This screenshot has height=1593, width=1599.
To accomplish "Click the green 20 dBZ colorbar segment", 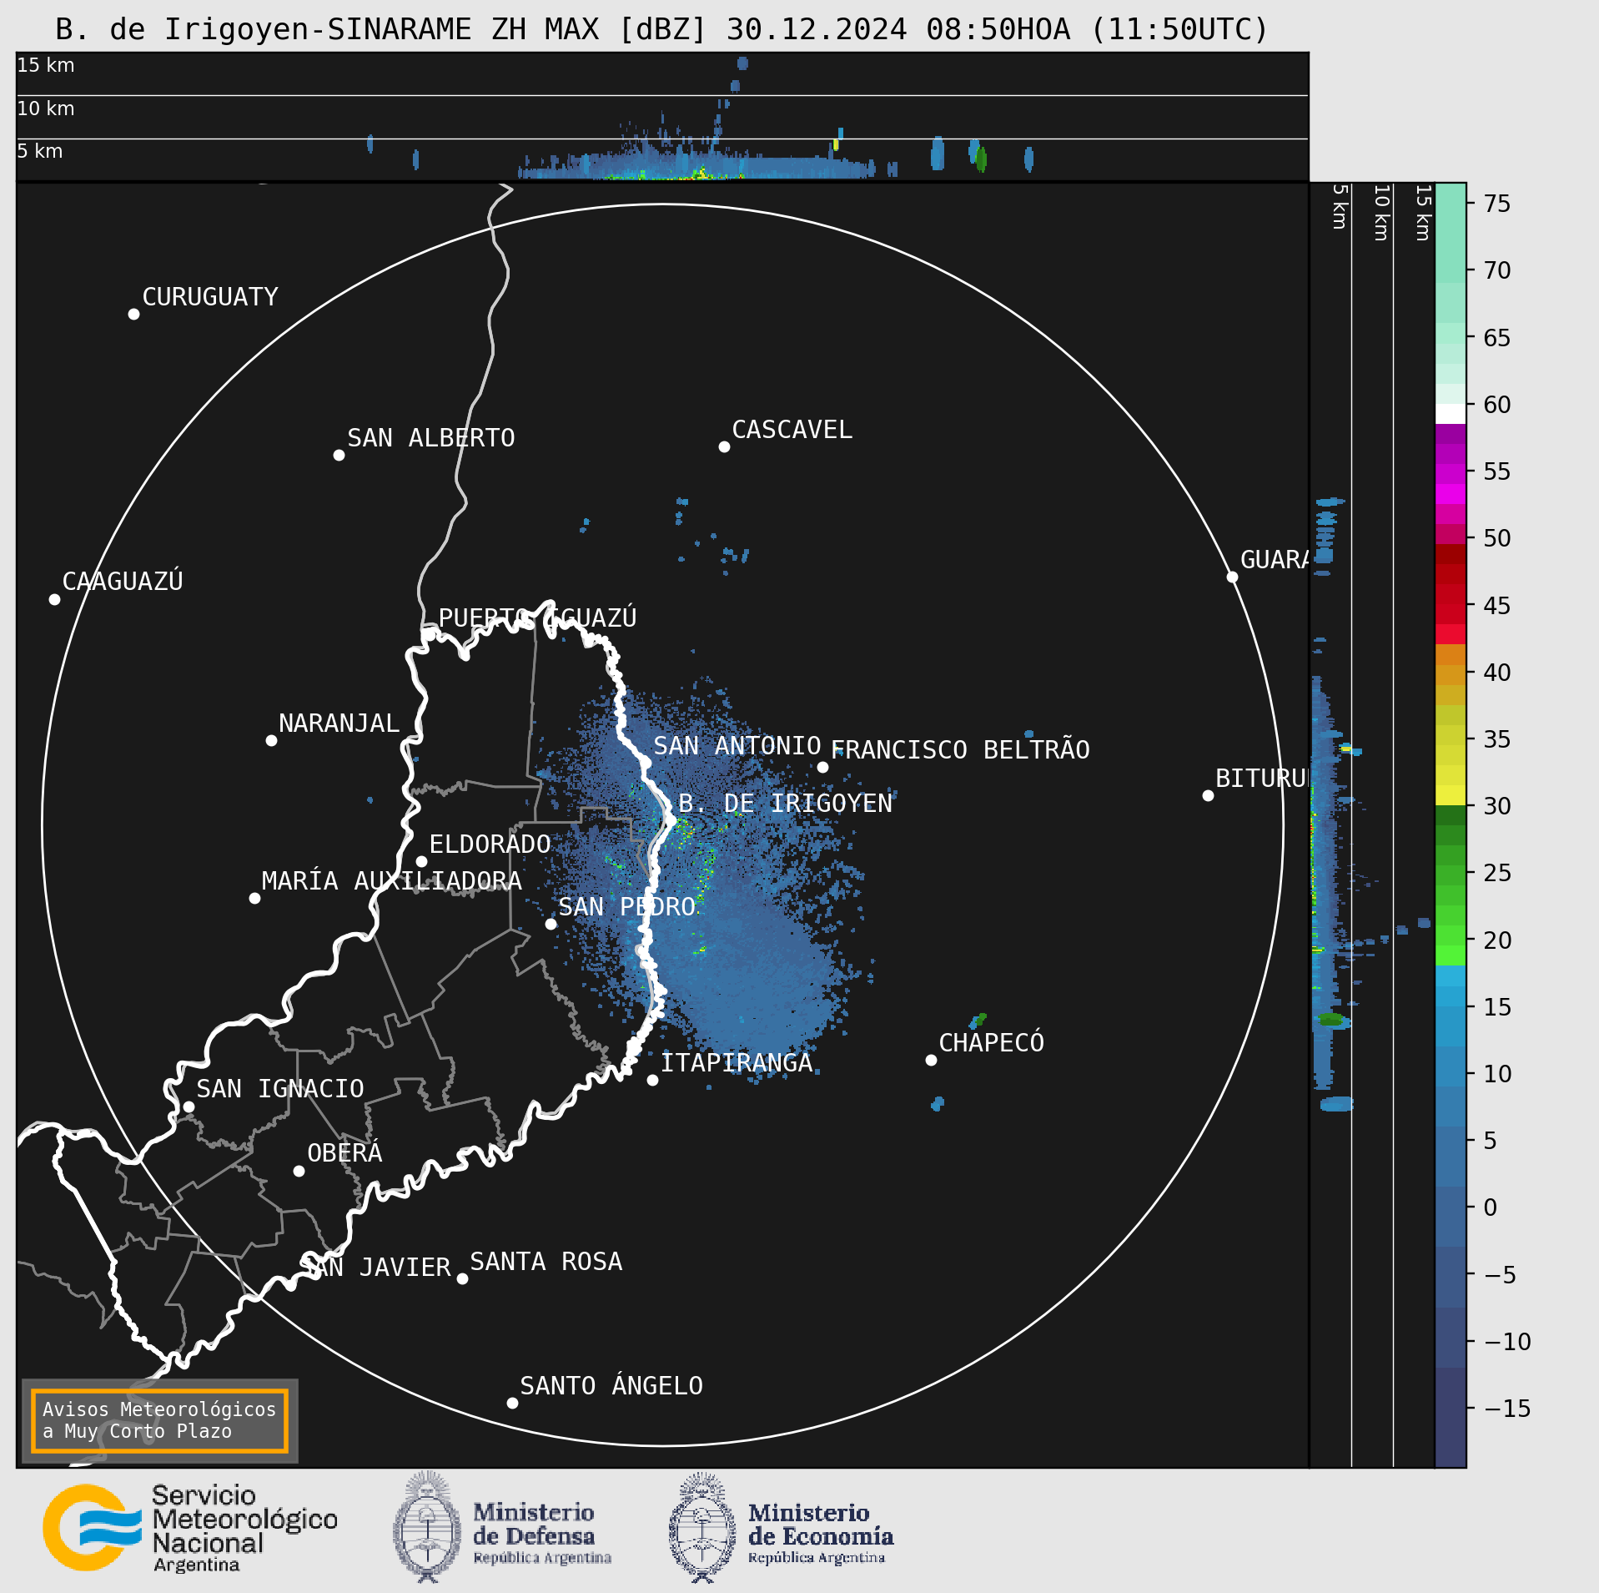I will 1451,935.
